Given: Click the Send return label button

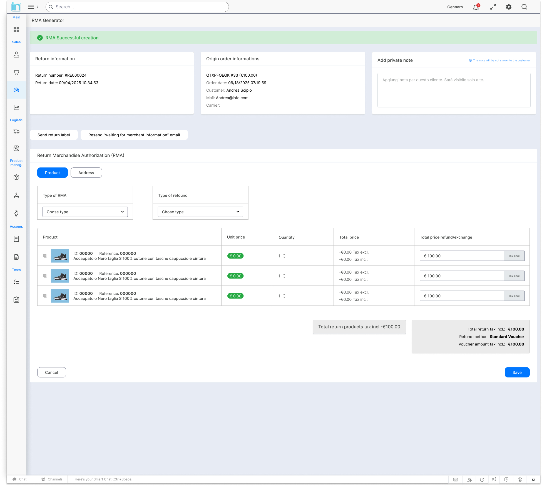Looking at the screenshot, I should pyautogui.click(x=54, y=135).
